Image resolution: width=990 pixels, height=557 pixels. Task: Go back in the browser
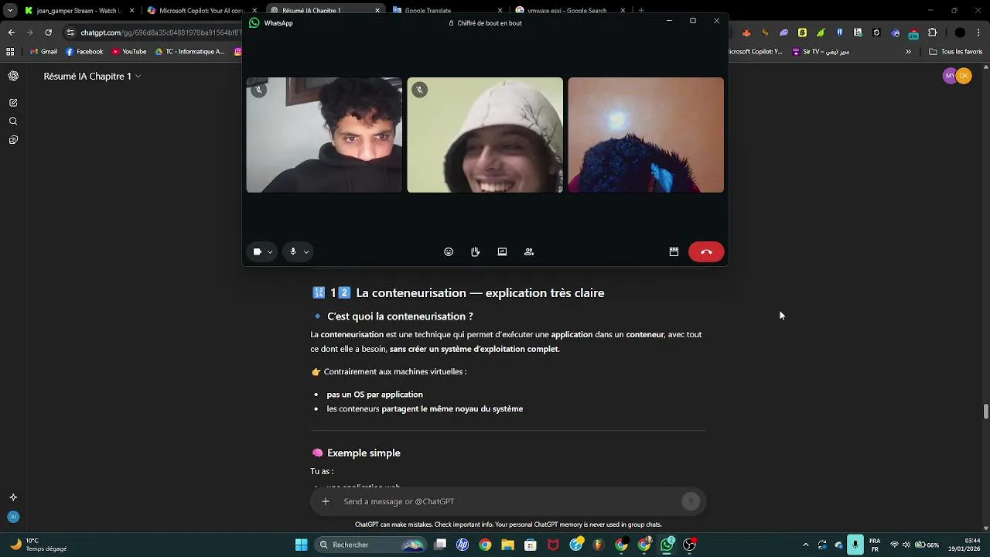[x=11, y=32]
